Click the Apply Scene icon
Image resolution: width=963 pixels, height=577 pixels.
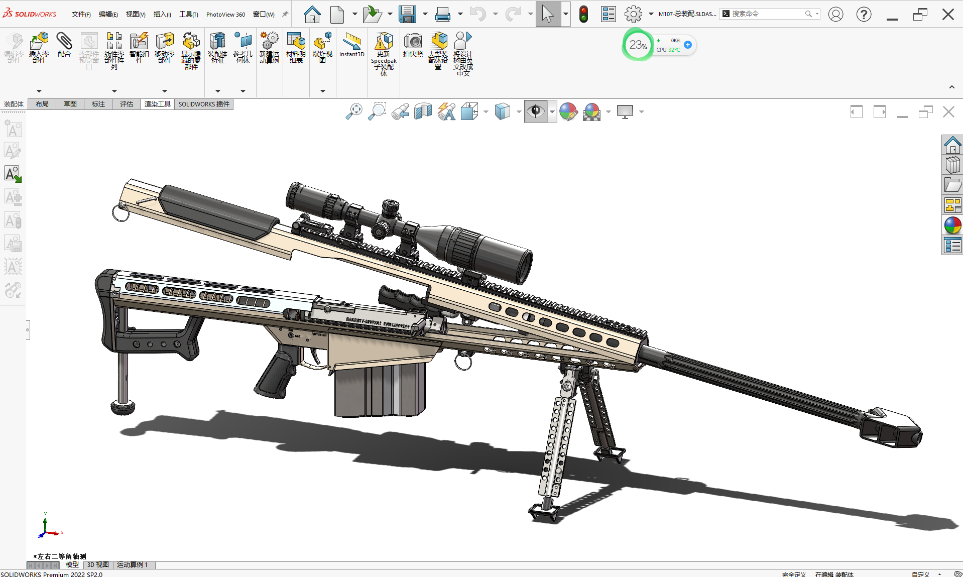(x=592, y=111)
